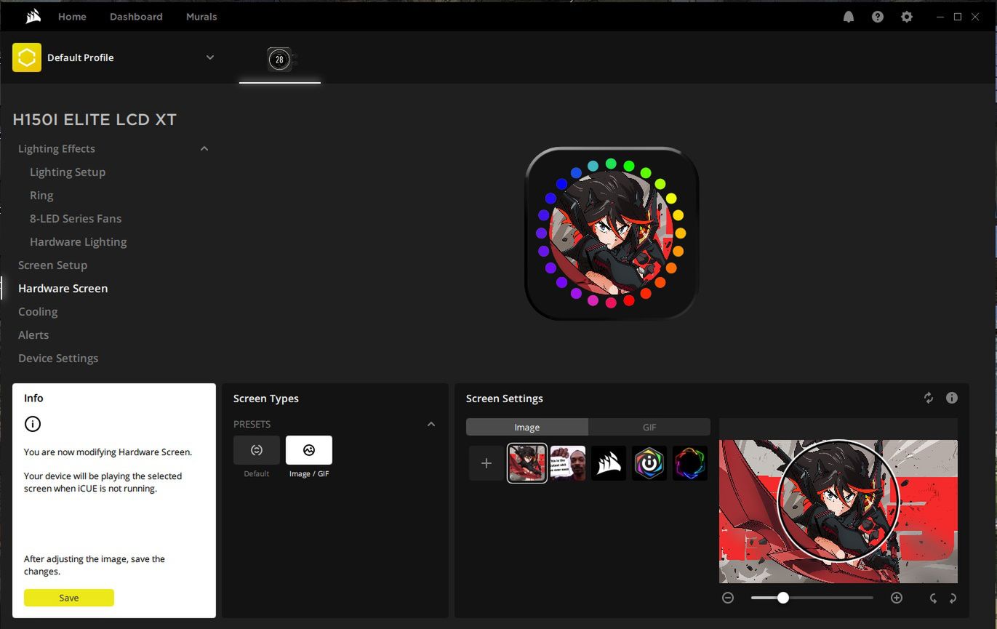Select the Image / GIF screen preset
This screenshot has height=629, width=997.
click(309, 450)
